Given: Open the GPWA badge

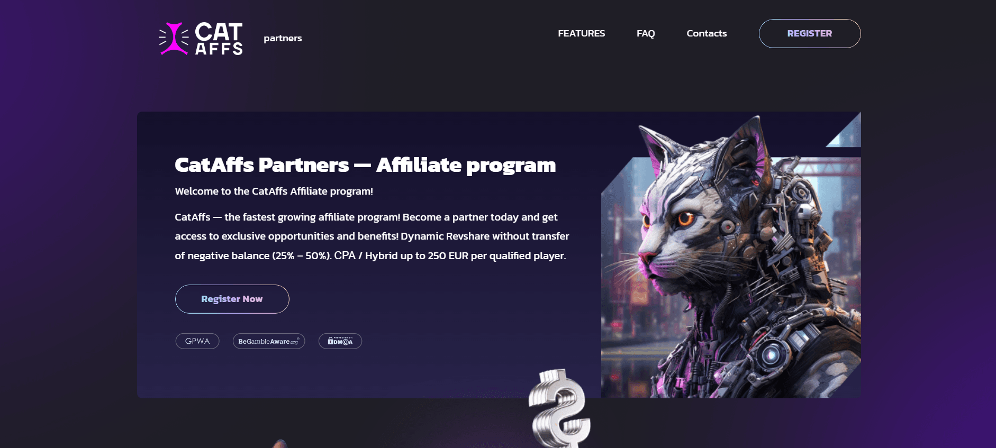Looking at the screenshot, I should [x=197, y=341].
